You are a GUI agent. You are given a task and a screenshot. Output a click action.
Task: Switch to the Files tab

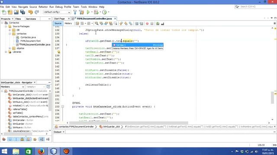point(18,19)
